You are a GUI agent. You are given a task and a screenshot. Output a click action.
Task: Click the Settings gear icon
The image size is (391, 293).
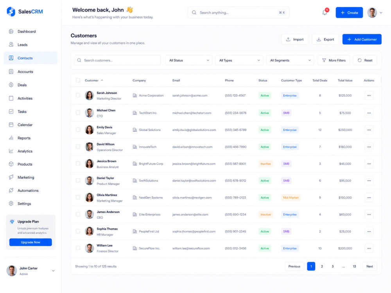click(x=11, y=204)
